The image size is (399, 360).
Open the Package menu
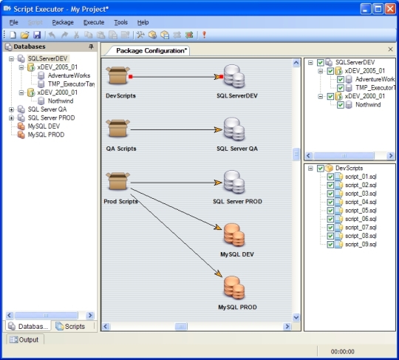[63, 22]
